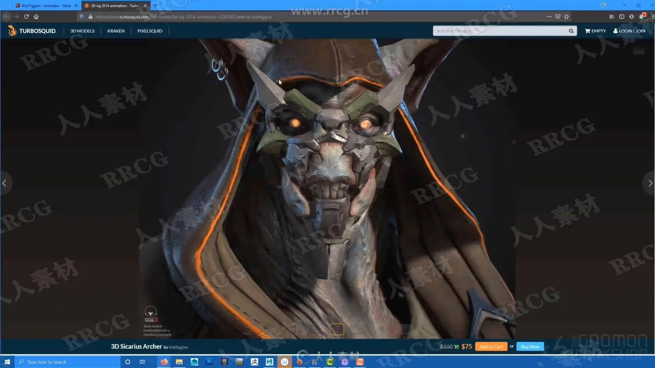Viewport: 655px width, 368px height.
Task: Open the PIXELSQUID nav item
Action: tap(150, 31)
